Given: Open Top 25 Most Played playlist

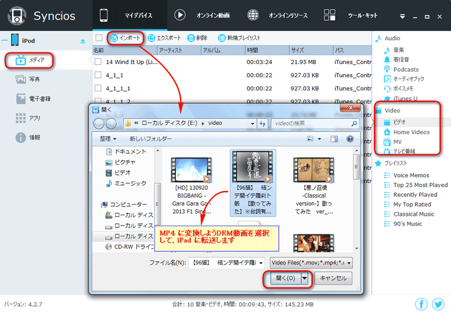Looking at the screenshot, I should pyautogui.click(x=416, y=185).
